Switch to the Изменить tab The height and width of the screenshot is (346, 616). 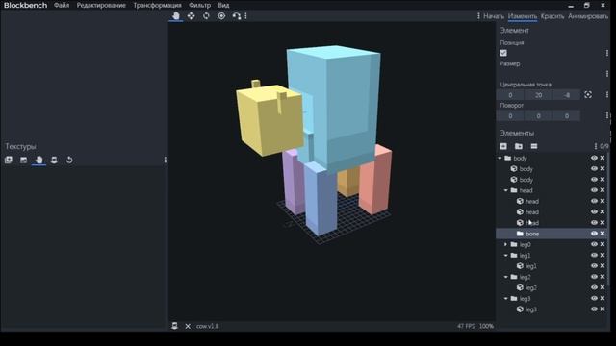coord(523,16)
